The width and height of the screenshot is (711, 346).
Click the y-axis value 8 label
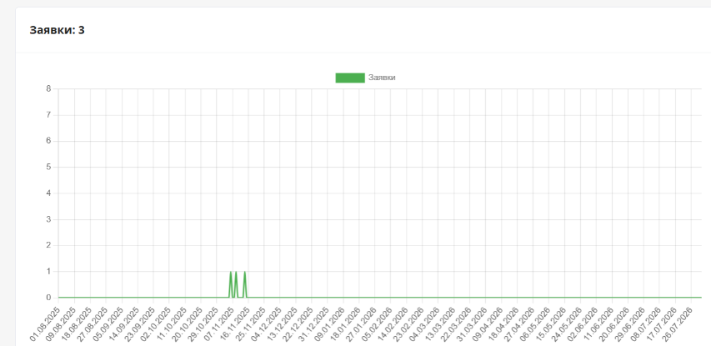click(48, 88)
